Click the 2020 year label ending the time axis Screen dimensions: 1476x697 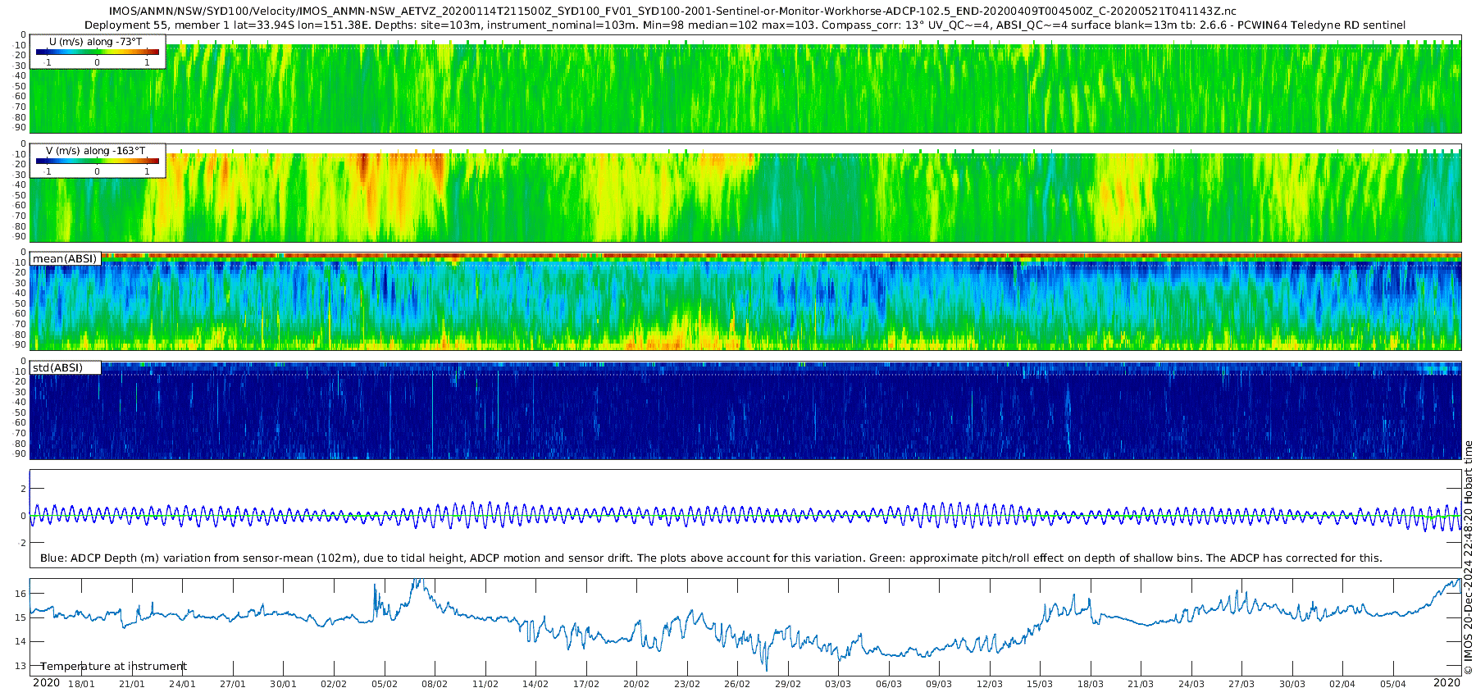pyautogui.click(x=1446, y=683)
